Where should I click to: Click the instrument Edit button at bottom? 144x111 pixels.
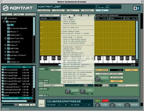tap(42, 103)
